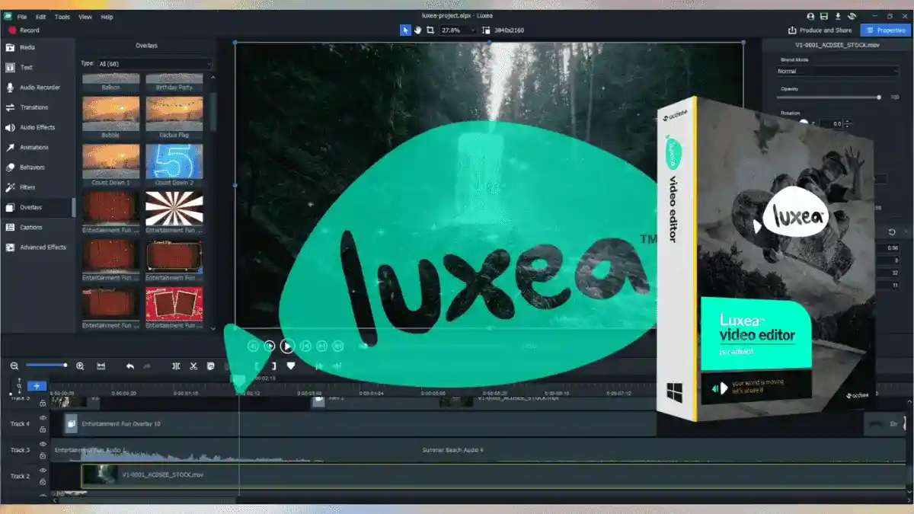Toggle Track 2 visibility eye
The image size is (914, 514).
pyautogui.click(x=43, y=470)
